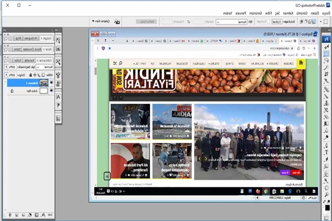
Task: Add a layer style (fx) from panel footer
Action: (43, 215)
